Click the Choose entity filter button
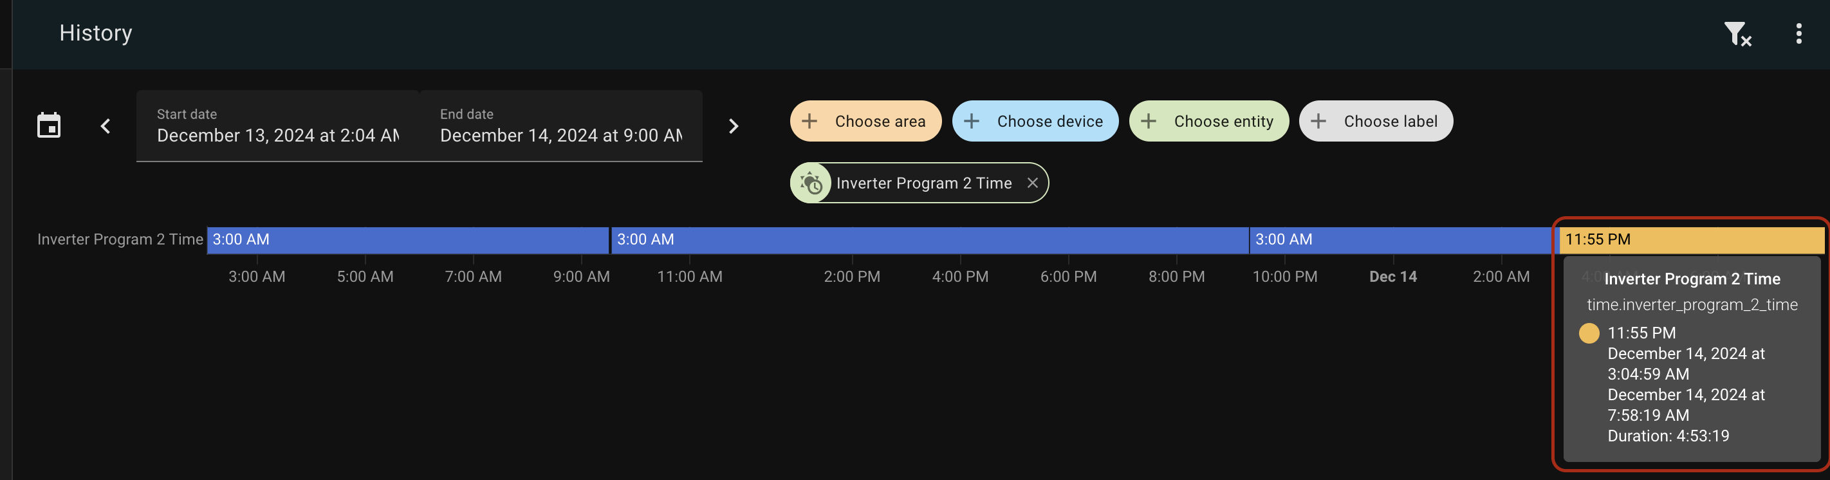Image resolution: width=1830 pixels, height=480 pixels. pos(1209,121)
